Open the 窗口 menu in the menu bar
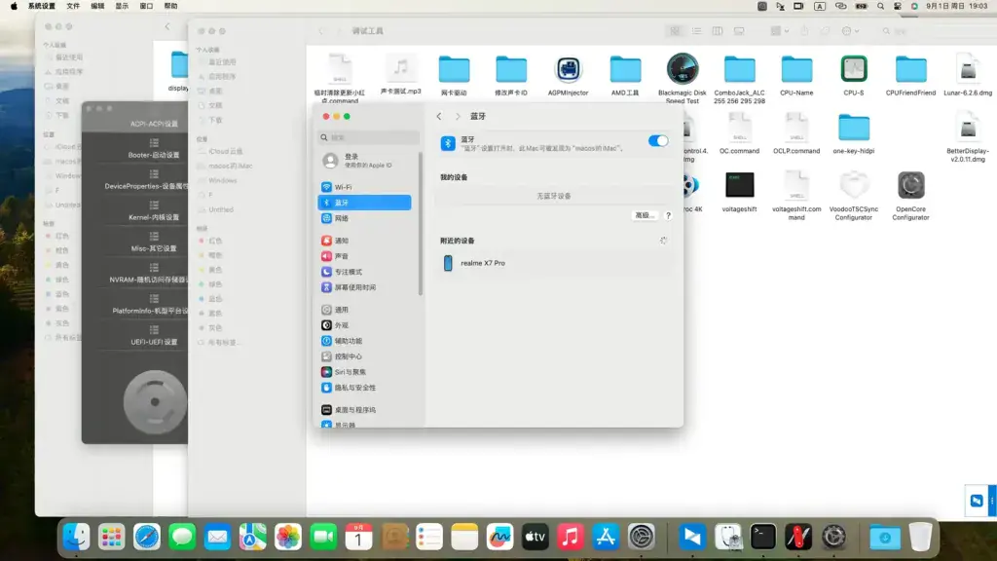This screenshot has height=561, width=997. coord(146,6)
